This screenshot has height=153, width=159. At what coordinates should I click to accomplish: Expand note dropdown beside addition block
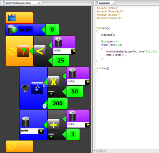[x=87, y=125]
